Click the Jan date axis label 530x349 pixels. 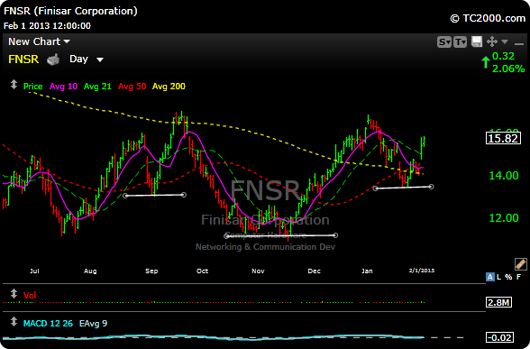click(367, 271)
